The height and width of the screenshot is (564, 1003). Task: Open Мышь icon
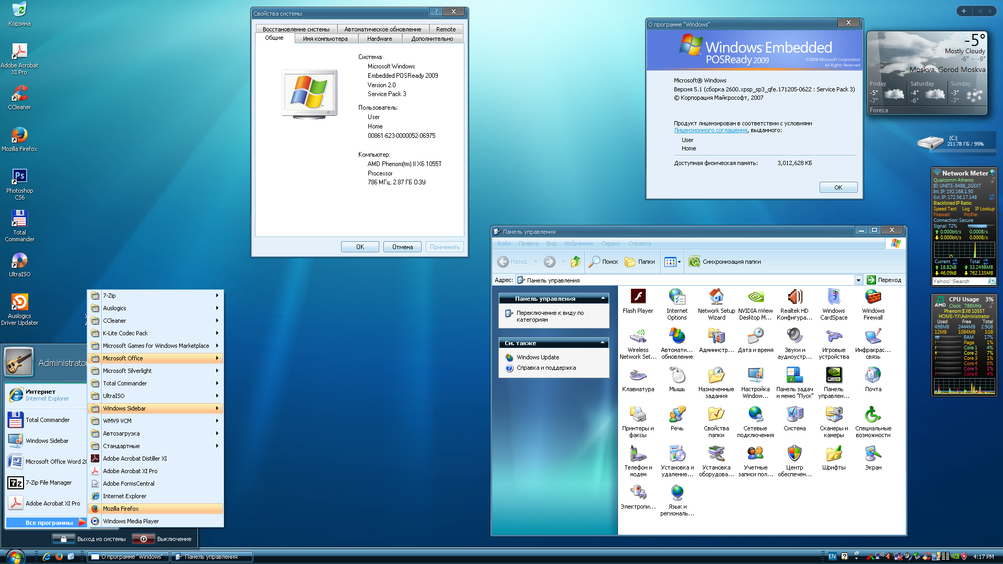(677, 380)
